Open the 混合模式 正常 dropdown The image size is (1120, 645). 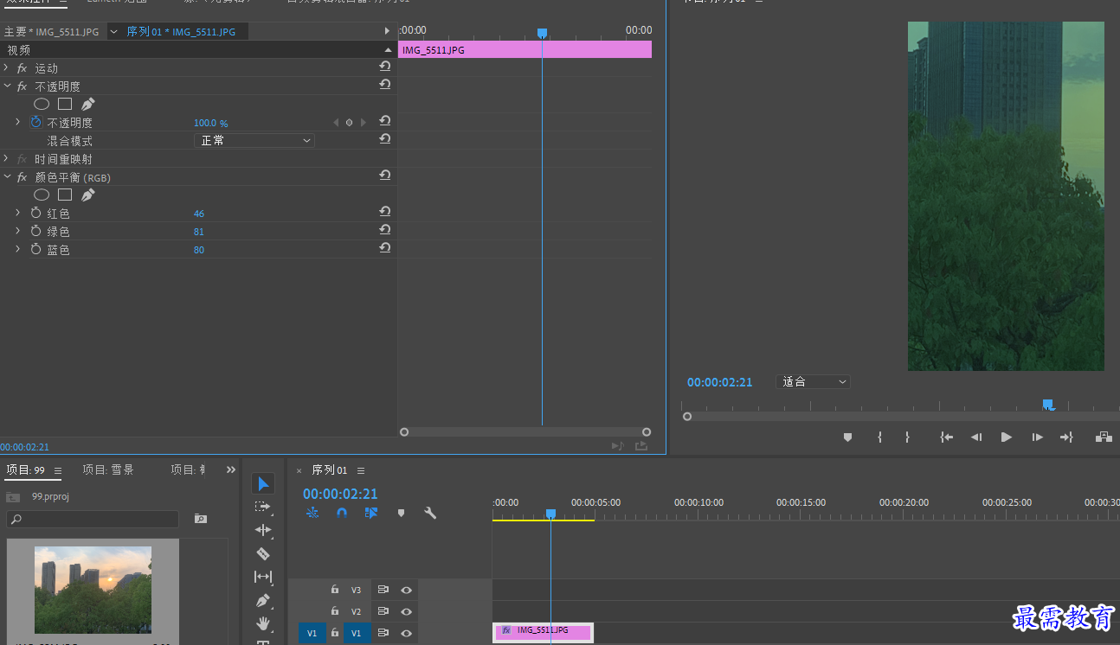[254, 140]
